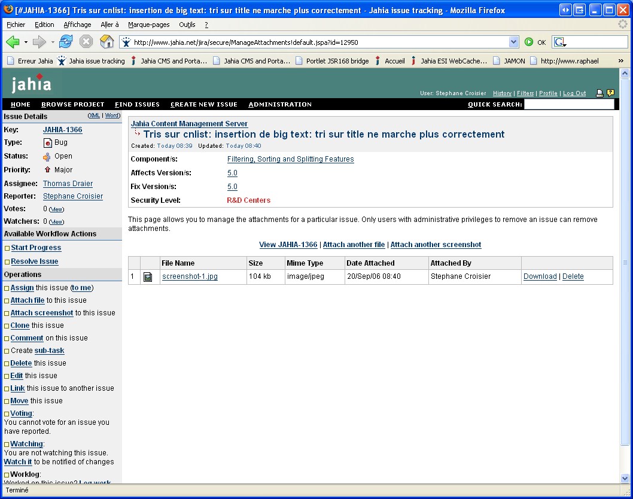This screenshot has height=499, width=633.
Task: Delete the screenshot-1.jpg attachment
Action: tap(573, 276)
